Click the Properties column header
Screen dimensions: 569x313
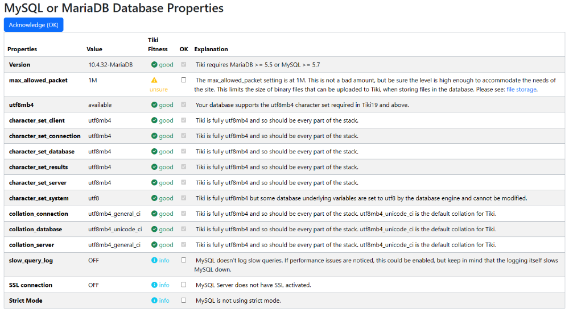point(22,49)
